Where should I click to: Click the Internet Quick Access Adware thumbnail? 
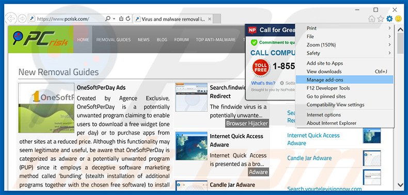[x=191, y=146]
